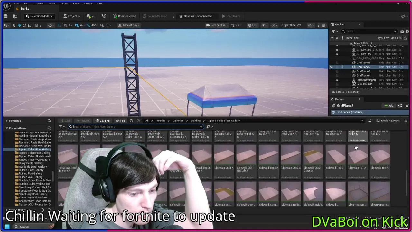Activate the rotate gizmo tool

pyautogui.click(x=24, y=25)
